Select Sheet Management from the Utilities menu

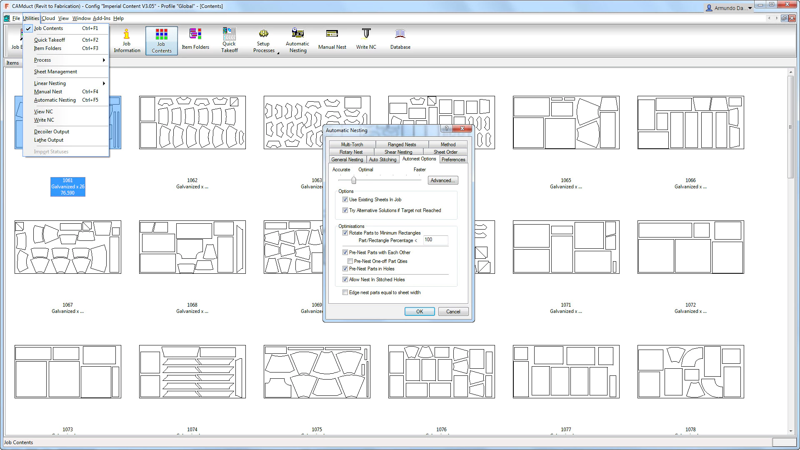(x=55, y=72)
